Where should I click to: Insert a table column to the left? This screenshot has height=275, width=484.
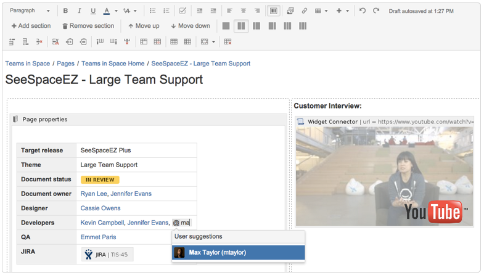100,42
